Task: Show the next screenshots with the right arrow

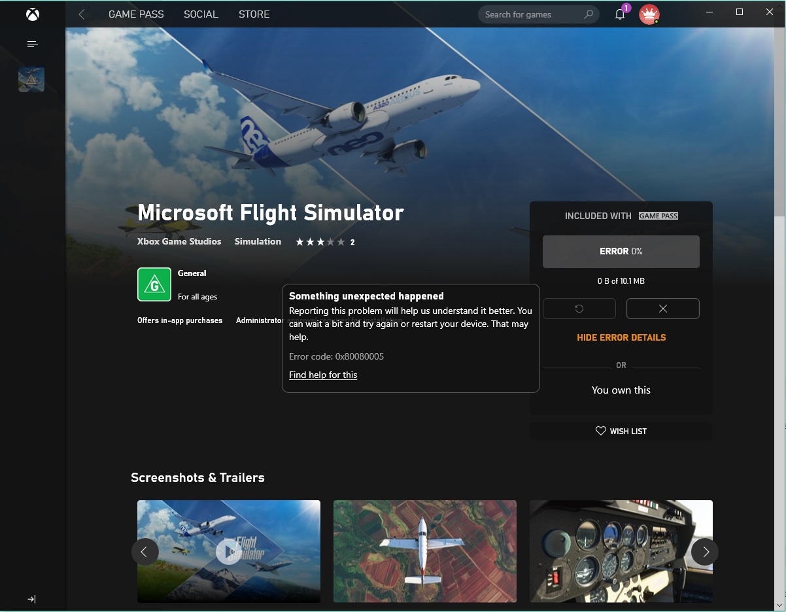Action: pyautogui.click(x=705, y=552)
